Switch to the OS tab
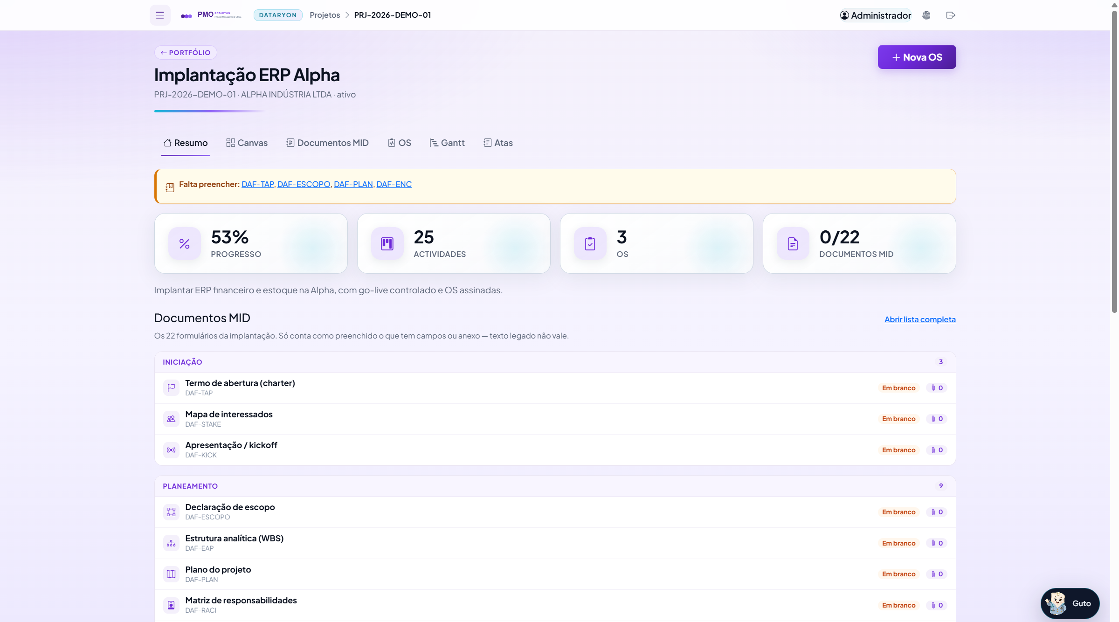 point(400,143)
